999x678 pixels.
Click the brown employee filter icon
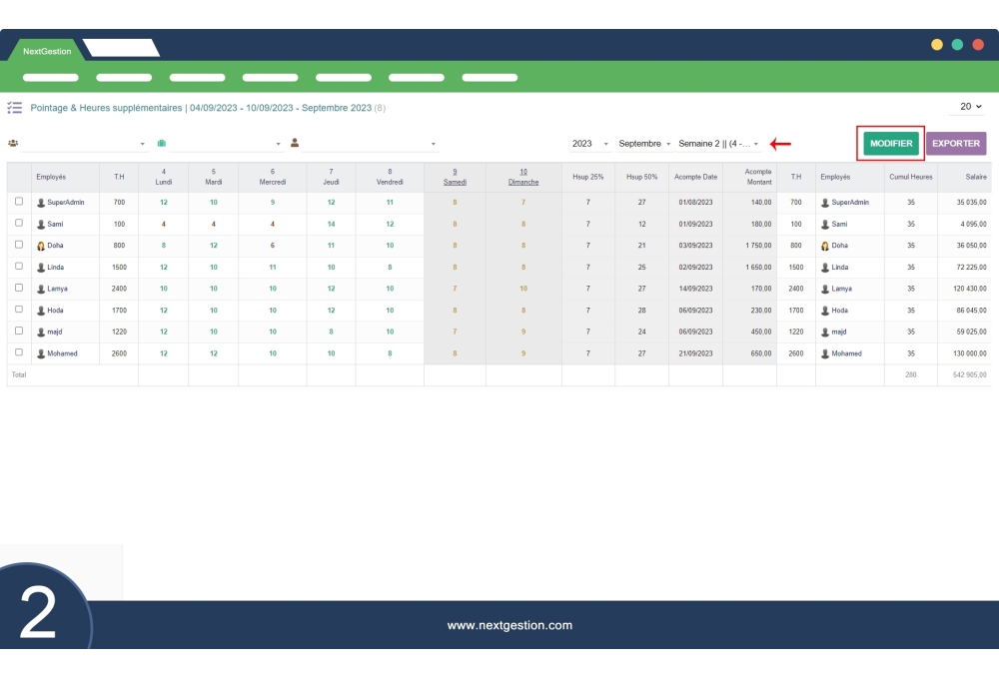tap(295, 143)
